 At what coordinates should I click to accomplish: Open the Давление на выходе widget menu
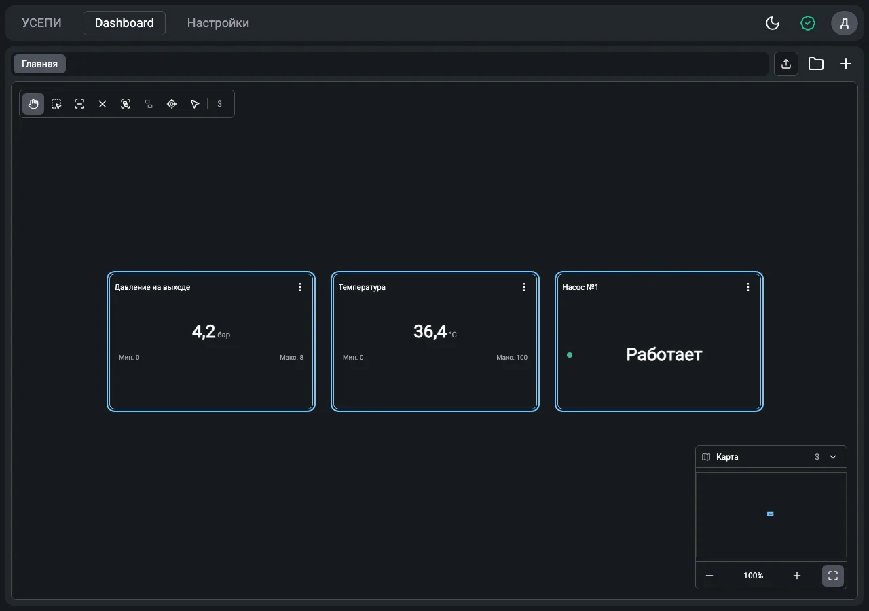click(300, 287)
